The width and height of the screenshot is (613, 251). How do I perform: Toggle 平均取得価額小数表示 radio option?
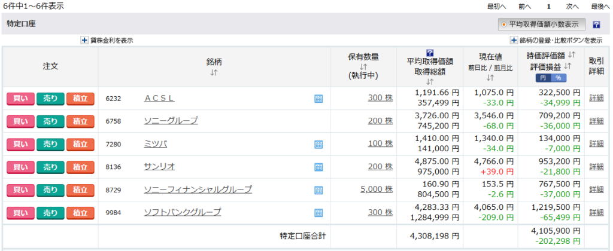click(503, 25)
